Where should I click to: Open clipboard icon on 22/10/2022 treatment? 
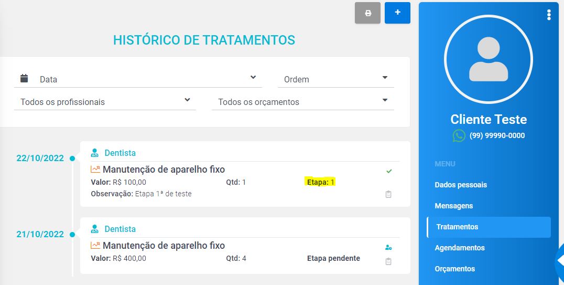tap(388, 194)
